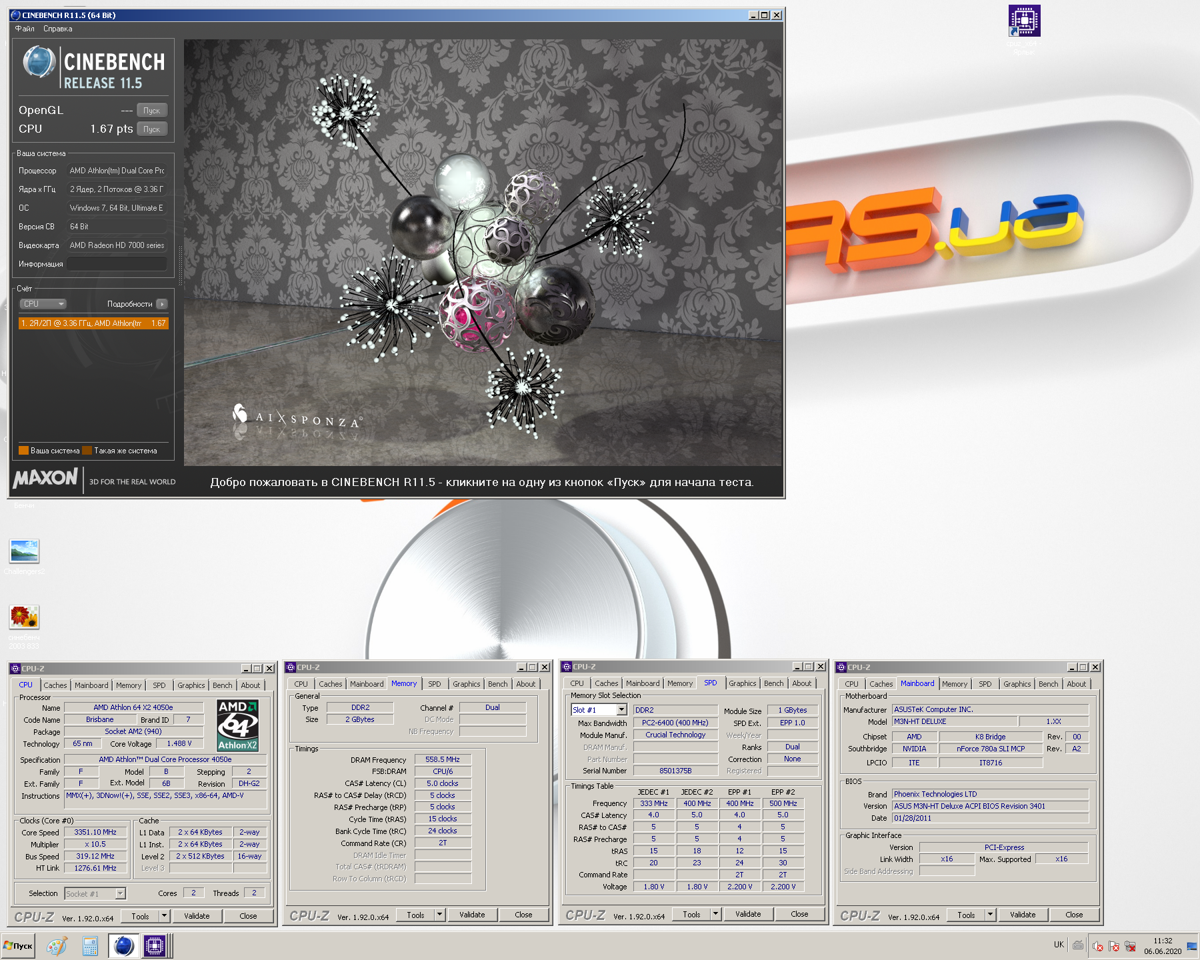Switch to About tab in CPU-Z Mainboard window
Screen dimensions: 1200x960
[1077, 684]
